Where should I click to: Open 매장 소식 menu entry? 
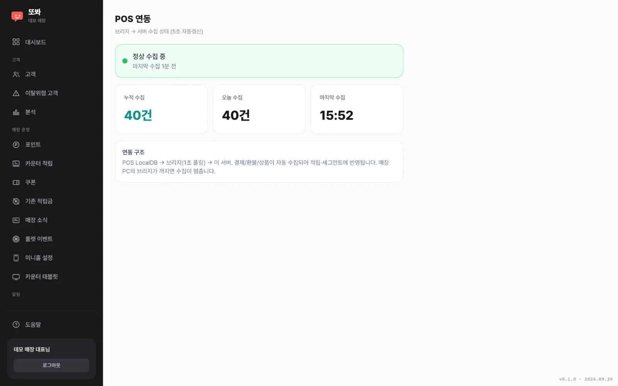51,220
